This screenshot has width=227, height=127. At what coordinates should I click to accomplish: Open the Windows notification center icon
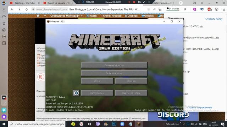[223, 124]
